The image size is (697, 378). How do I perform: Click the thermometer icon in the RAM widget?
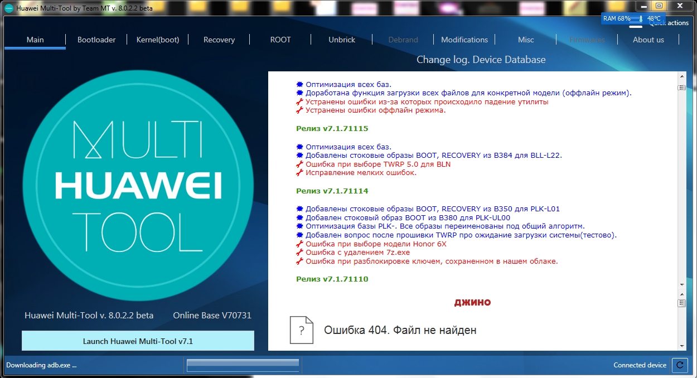tap(641, 18)
